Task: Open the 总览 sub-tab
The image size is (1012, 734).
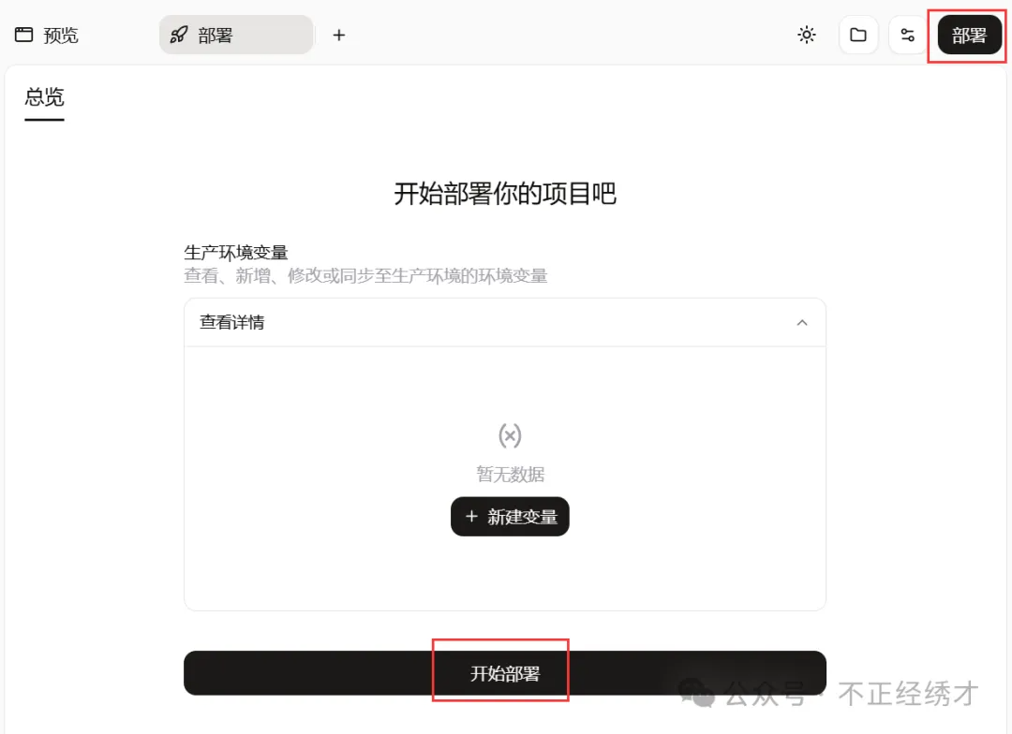Action: click(x=45, y=97)
